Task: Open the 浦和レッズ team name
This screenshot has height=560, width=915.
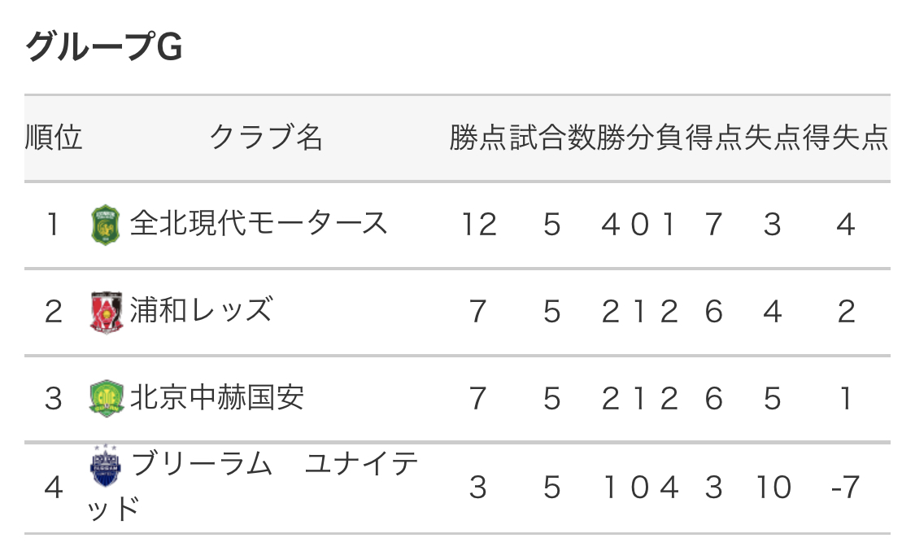Action: 201,311
